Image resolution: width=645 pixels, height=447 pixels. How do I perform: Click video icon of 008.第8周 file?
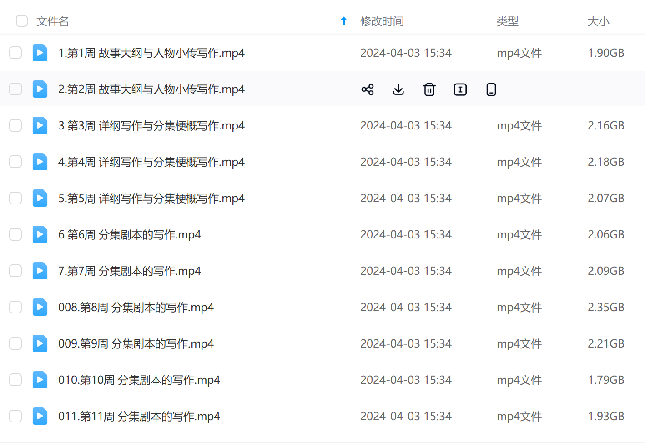[40, 307]
